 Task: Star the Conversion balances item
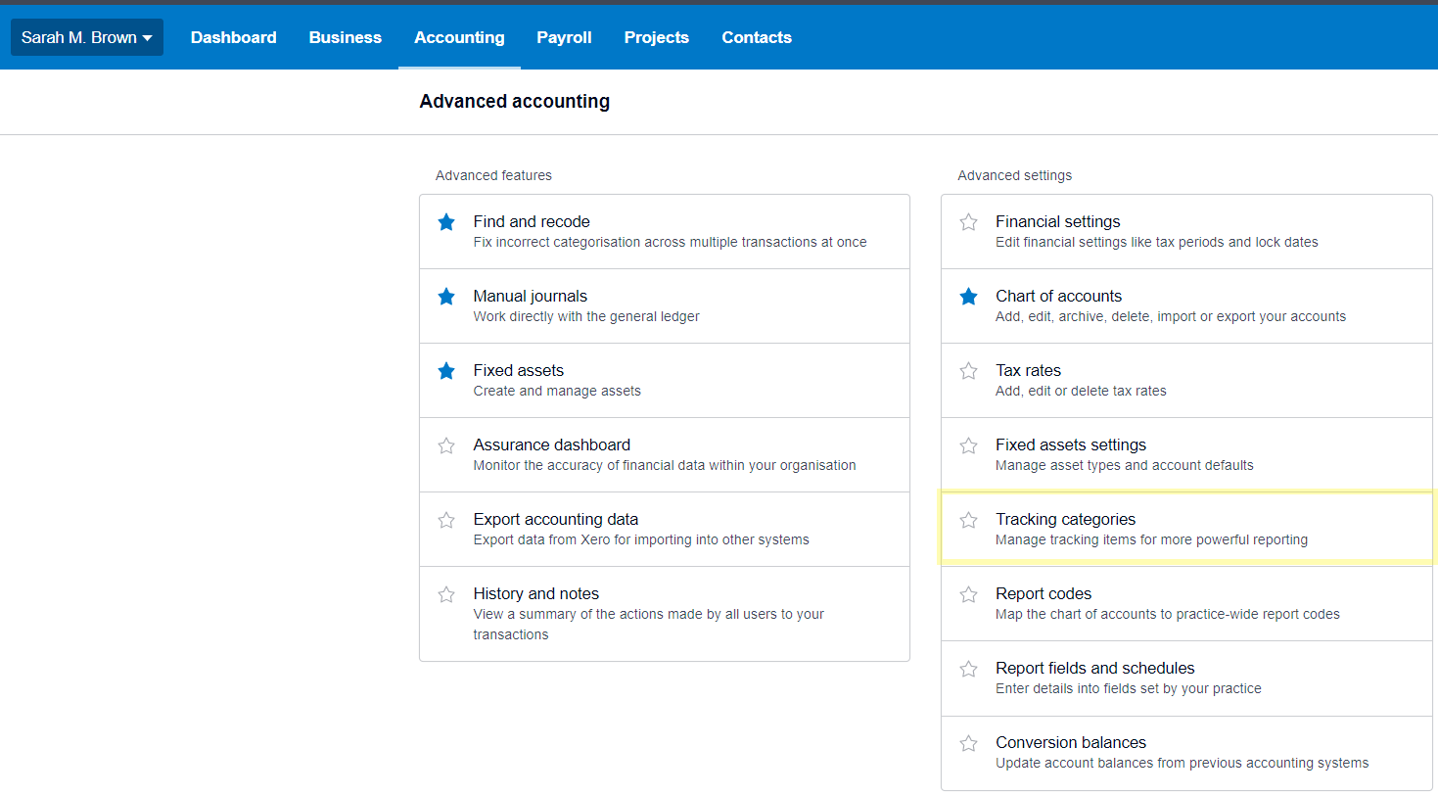(969, 743)
